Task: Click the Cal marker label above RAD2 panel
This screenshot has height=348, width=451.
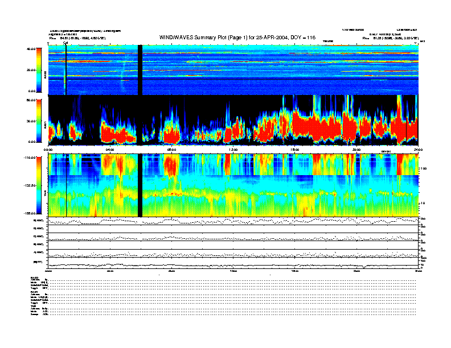Action: click(x=65, y=43)
